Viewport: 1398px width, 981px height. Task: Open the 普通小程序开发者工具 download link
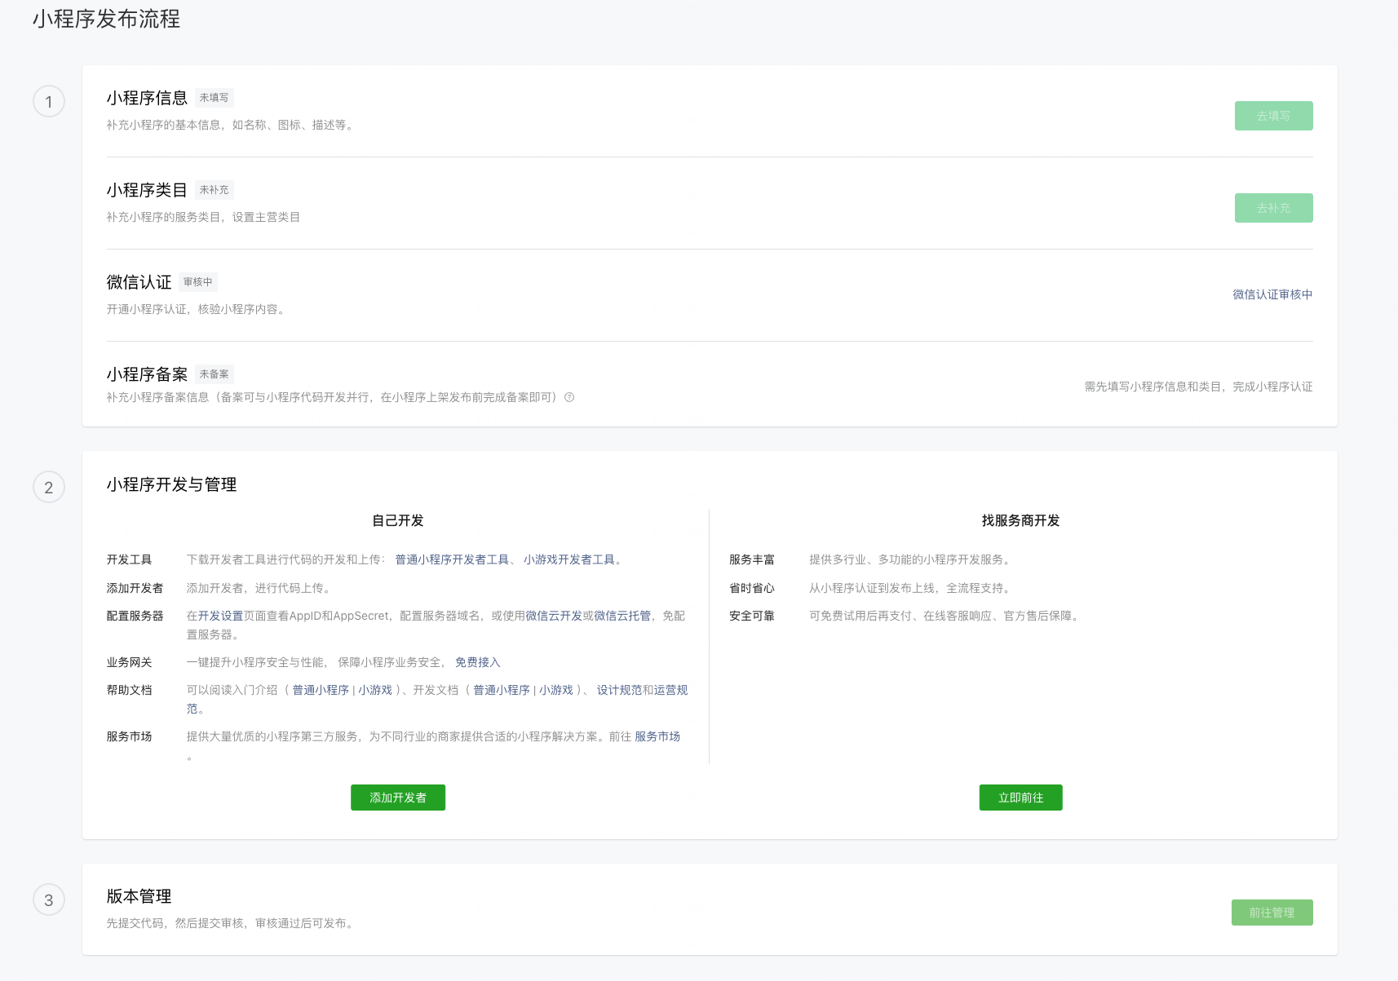click(452, 559)
